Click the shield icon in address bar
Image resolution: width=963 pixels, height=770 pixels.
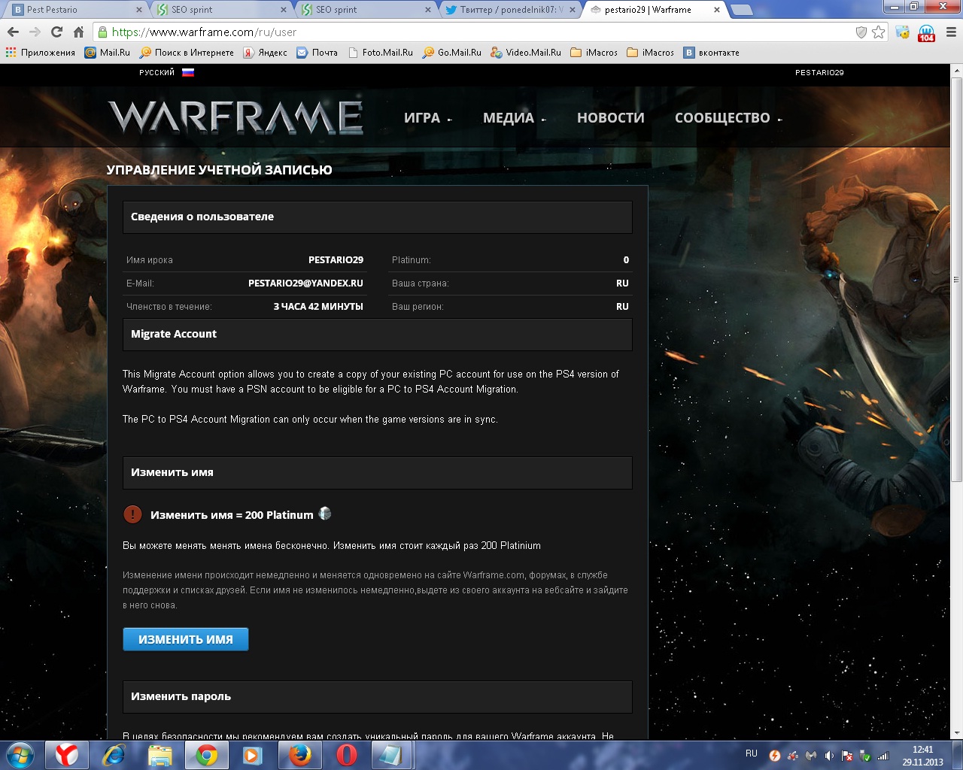click(x=861, y=32)
